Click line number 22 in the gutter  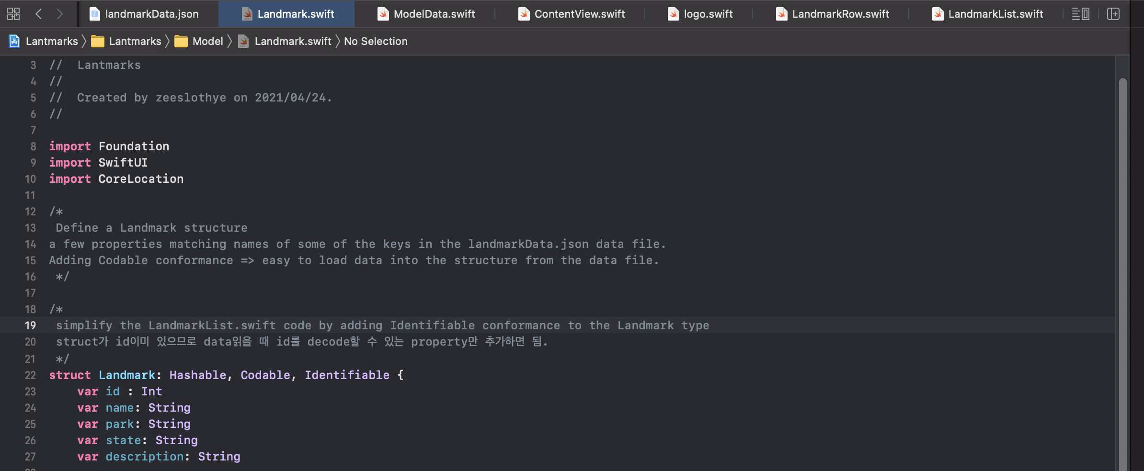click(x=30, y=375)
